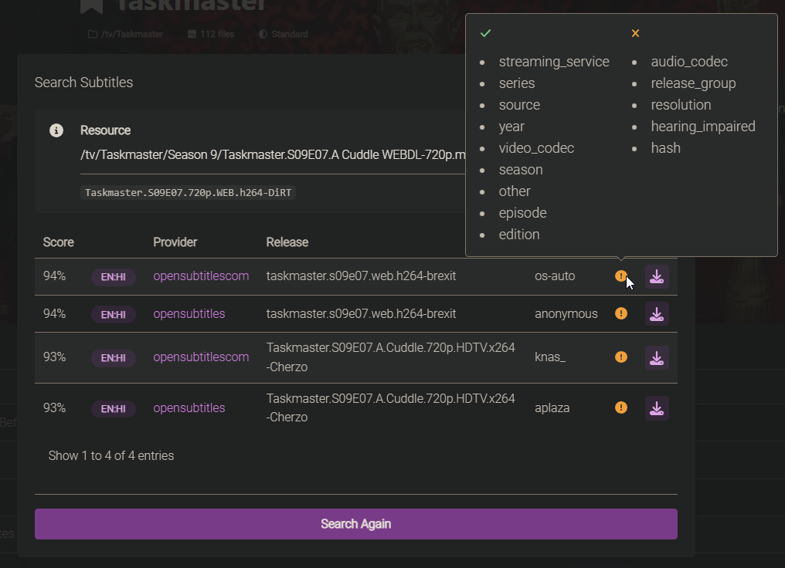
Task: Click release_group in unmatched list
Action: pos(693,83)
